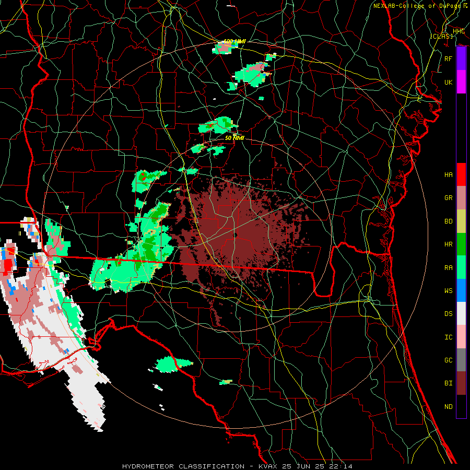Click the white DS dry snow swatch
The width and height of the screenshot is (470, 470).
461,314
